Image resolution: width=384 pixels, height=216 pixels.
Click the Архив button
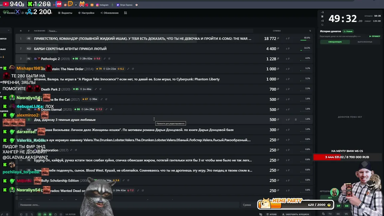click(271, 214)
